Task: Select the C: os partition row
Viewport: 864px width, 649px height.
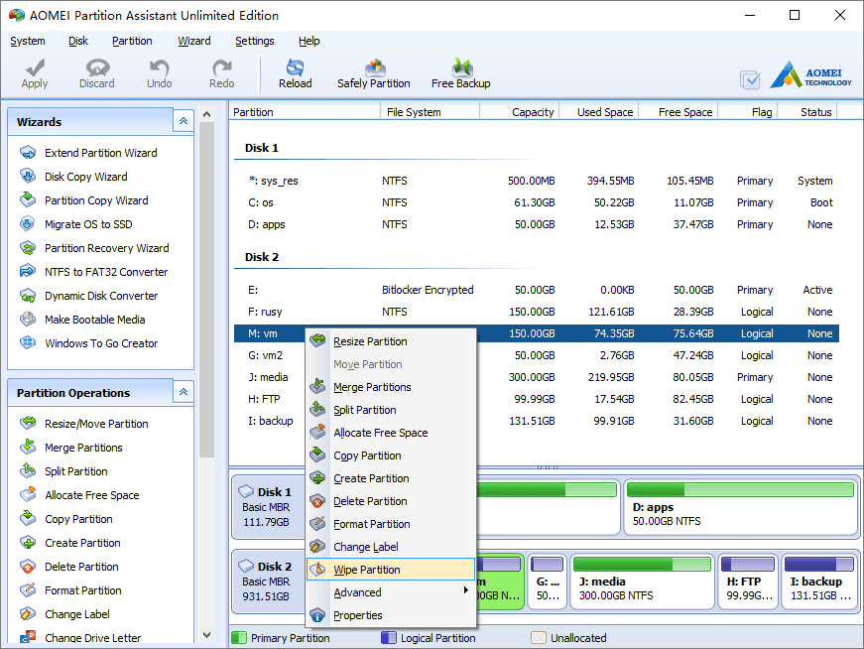Action: 536,202
